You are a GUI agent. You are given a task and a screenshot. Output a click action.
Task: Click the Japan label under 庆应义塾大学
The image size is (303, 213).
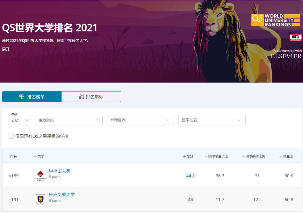[x=56, y=201]
